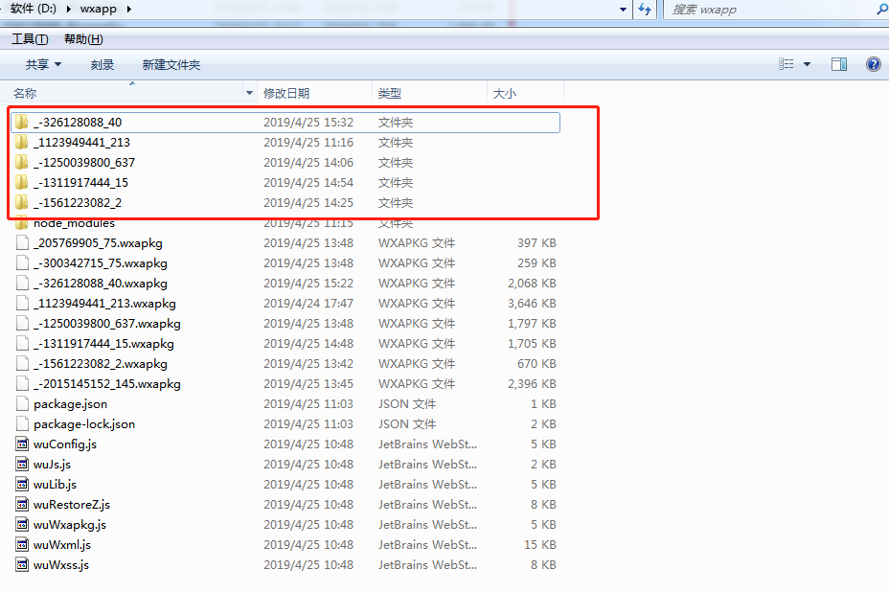Toggle the preview pane icon
The height and width of the screenshot is (592, 889).
(839, 64)
